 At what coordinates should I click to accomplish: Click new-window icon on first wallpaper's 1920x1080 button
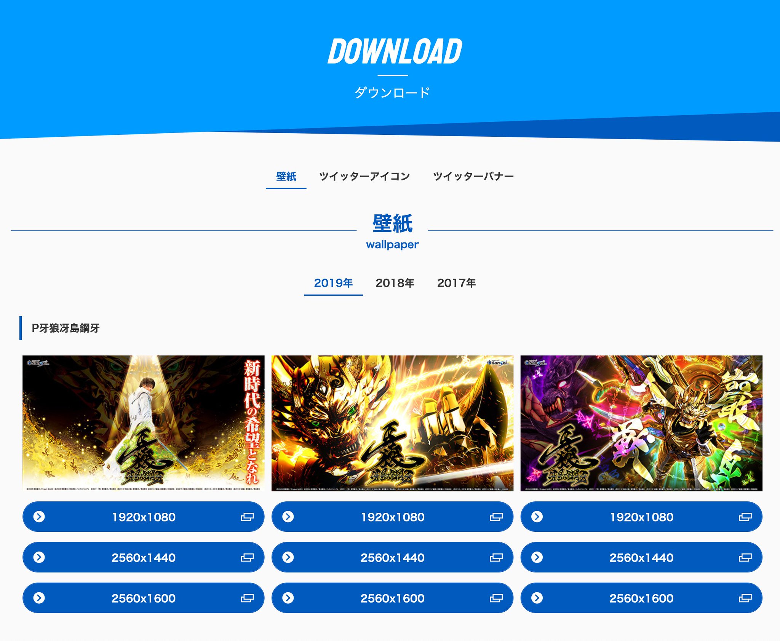[247, 517]
